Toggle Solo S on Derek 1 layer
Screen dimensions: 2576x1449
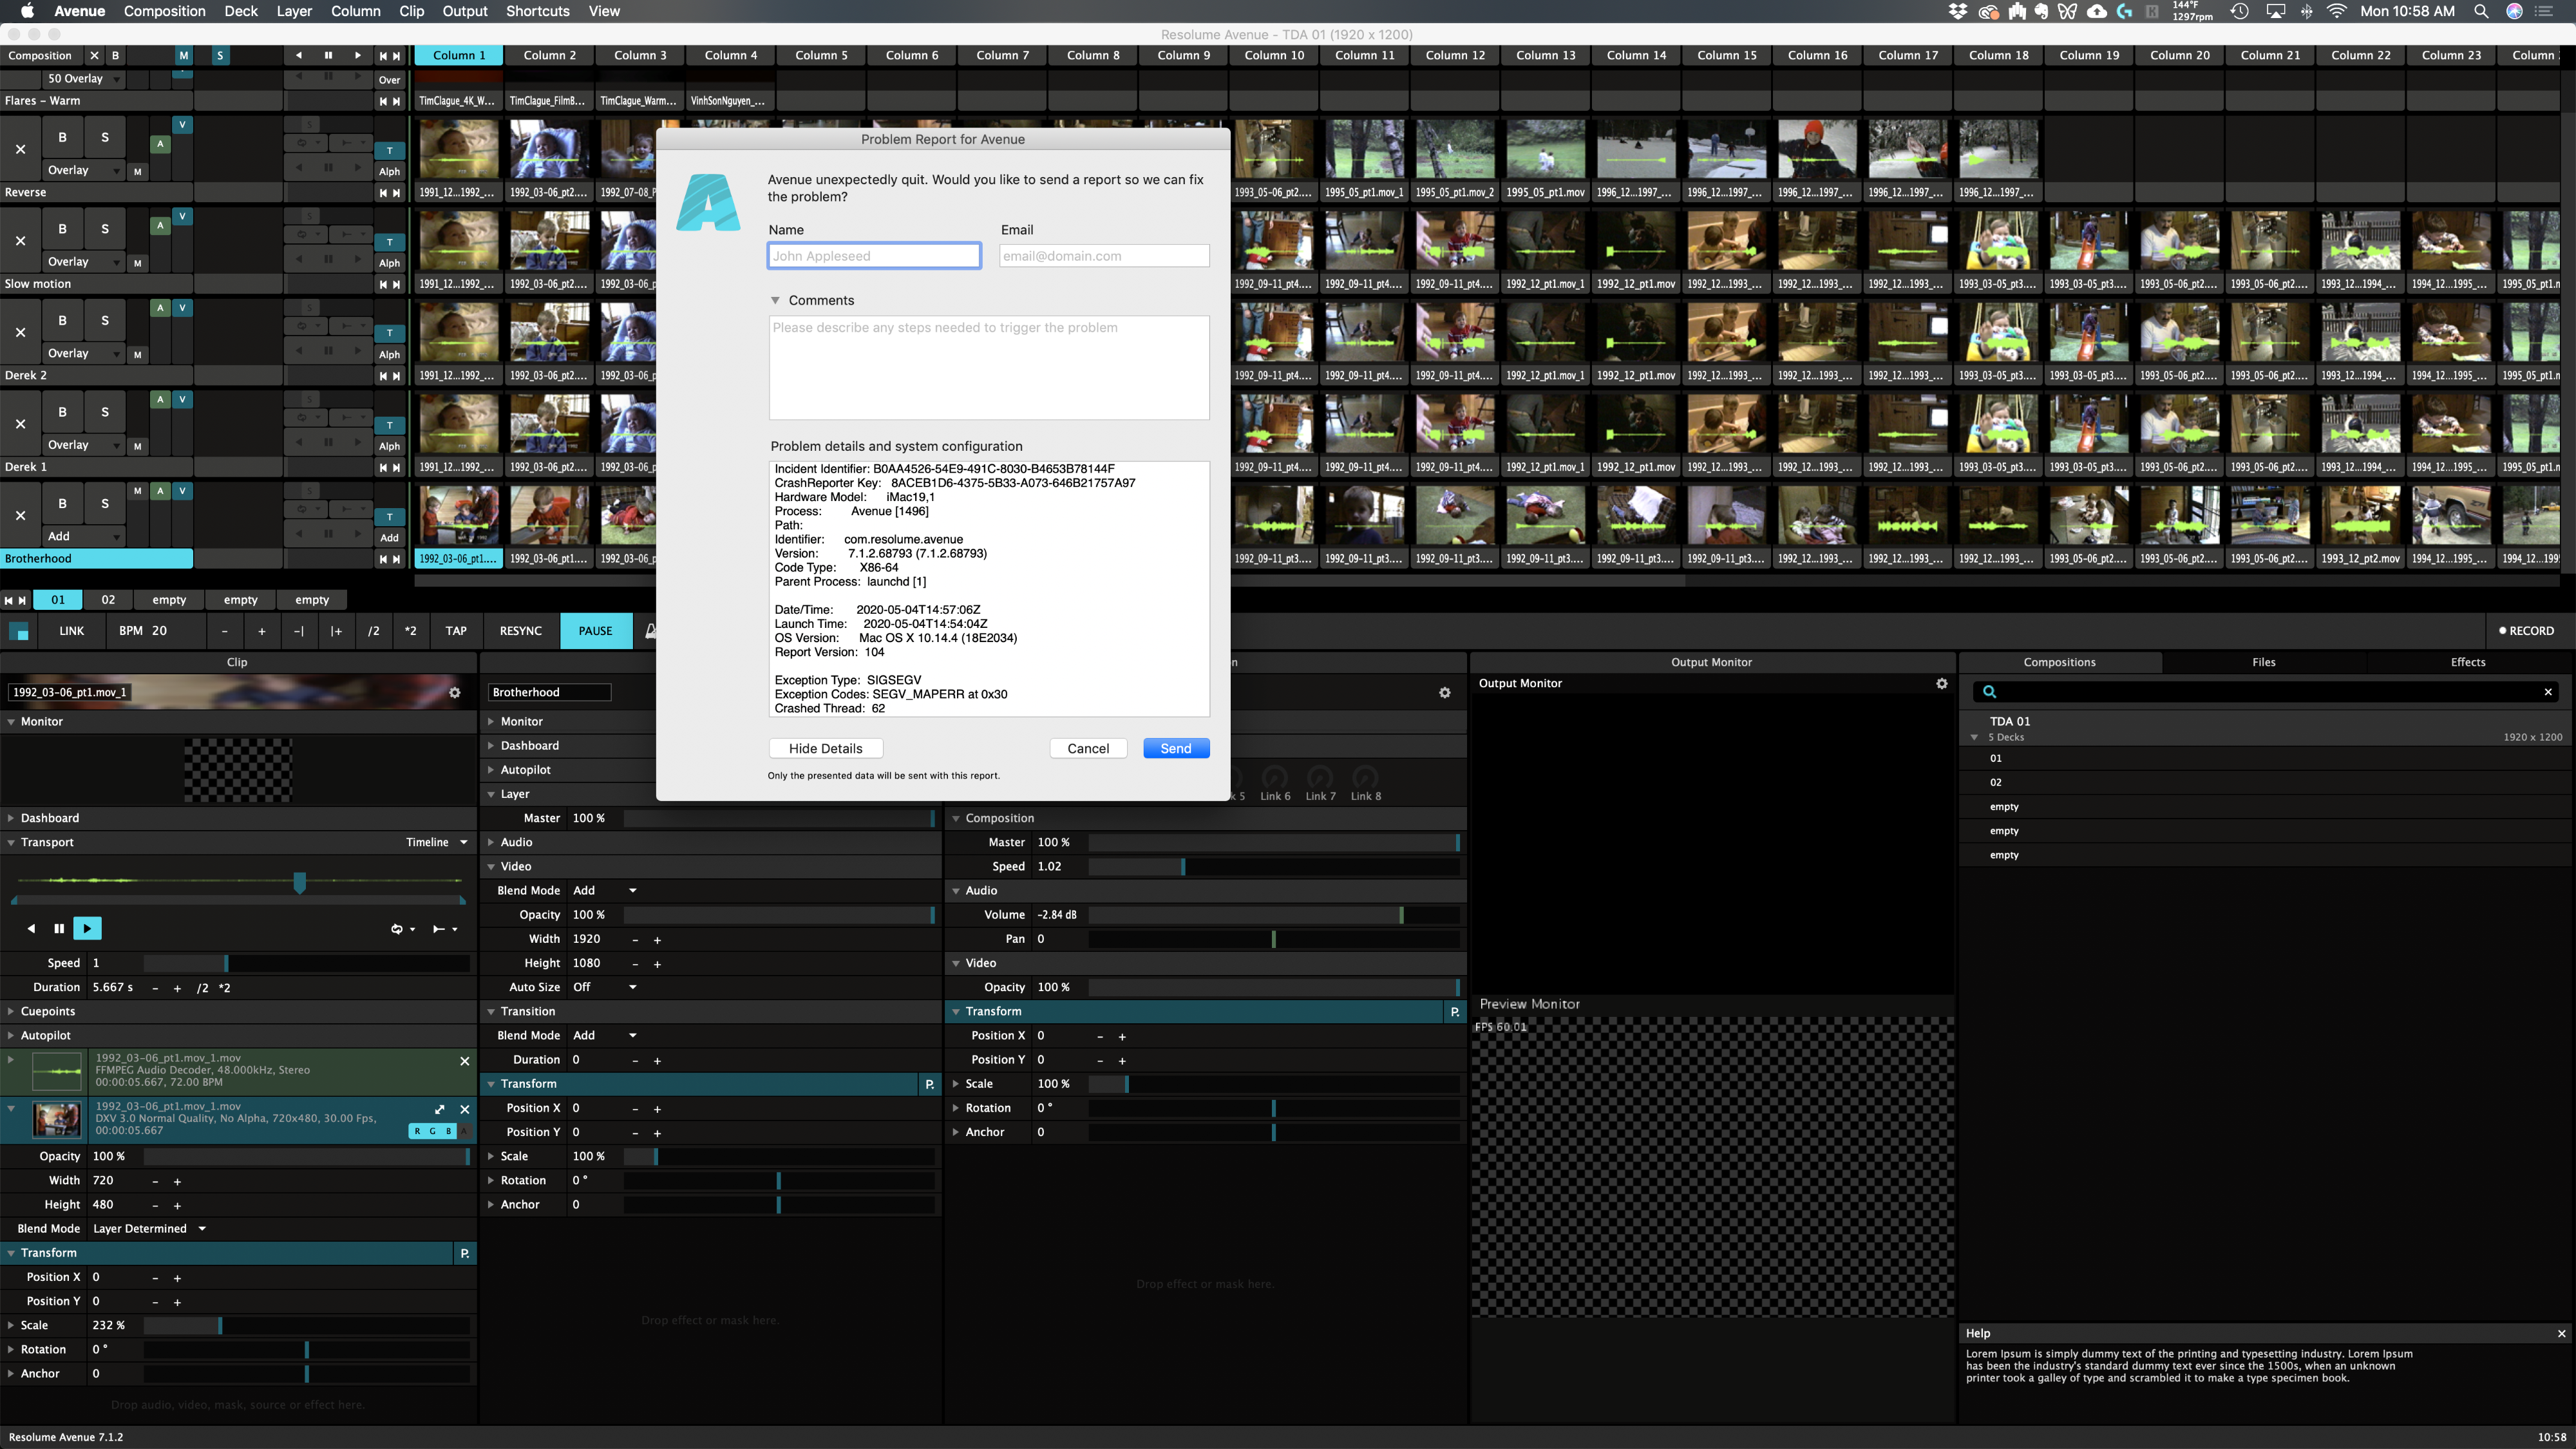(x=105, y=412)
